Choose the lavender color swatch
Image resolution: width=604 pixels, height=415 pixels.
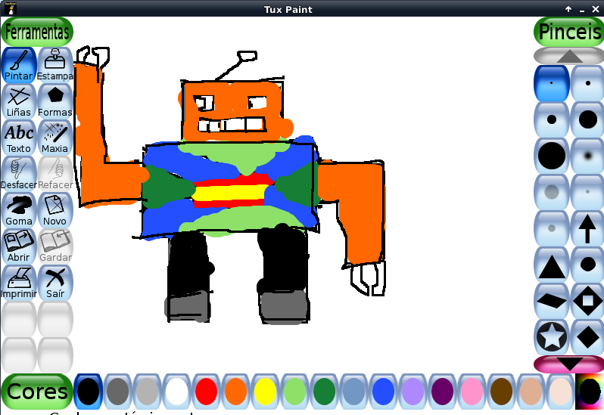413,392
